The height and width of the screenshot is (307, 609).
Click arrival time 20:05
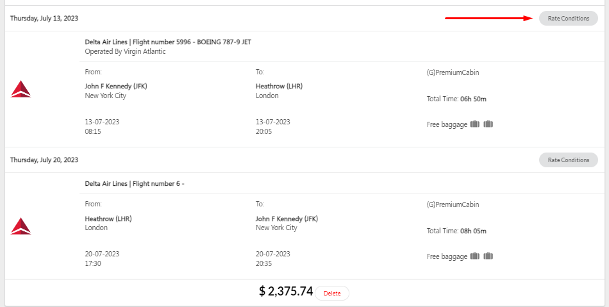click(x=263, y=131)
